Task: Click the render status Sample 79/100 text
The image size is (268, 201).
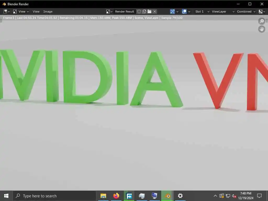Action: [x=172, y=18]
